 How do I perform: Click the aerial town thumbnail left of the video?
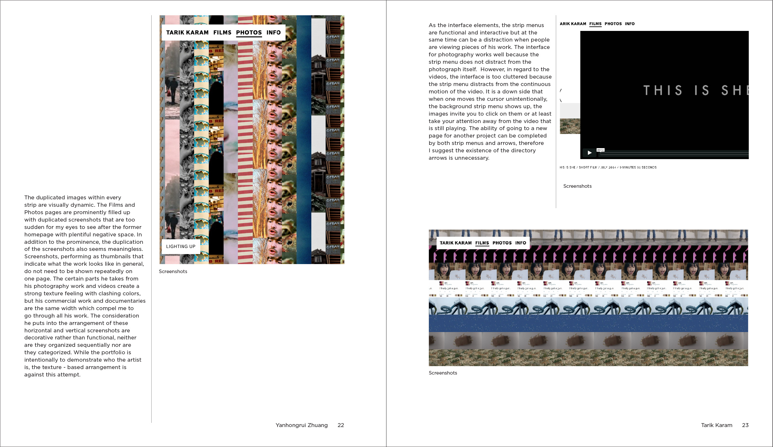[x=570, y=126]
